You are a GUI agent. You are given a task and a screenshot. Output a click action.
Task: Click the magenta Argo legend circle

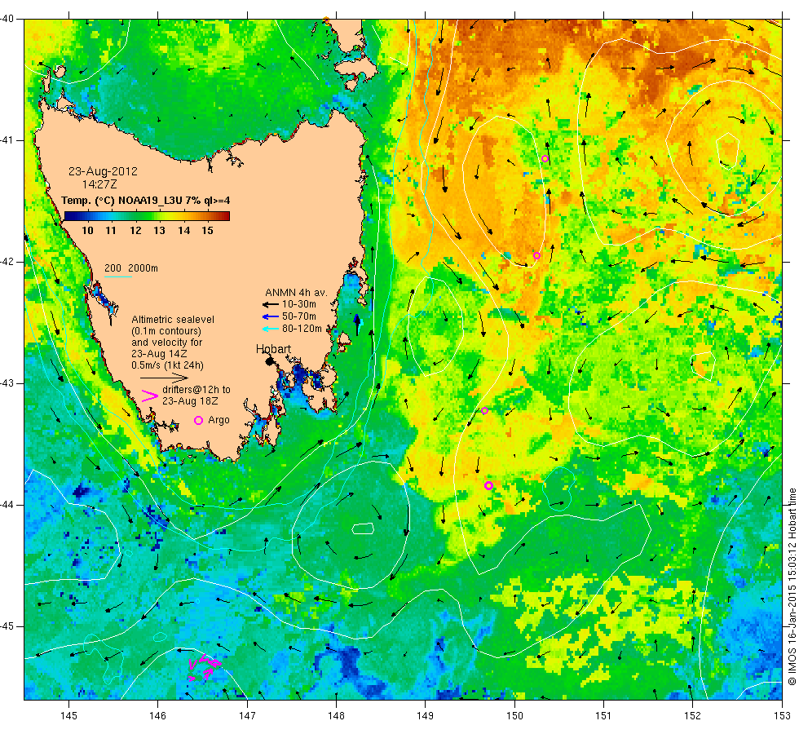[199, 420]
